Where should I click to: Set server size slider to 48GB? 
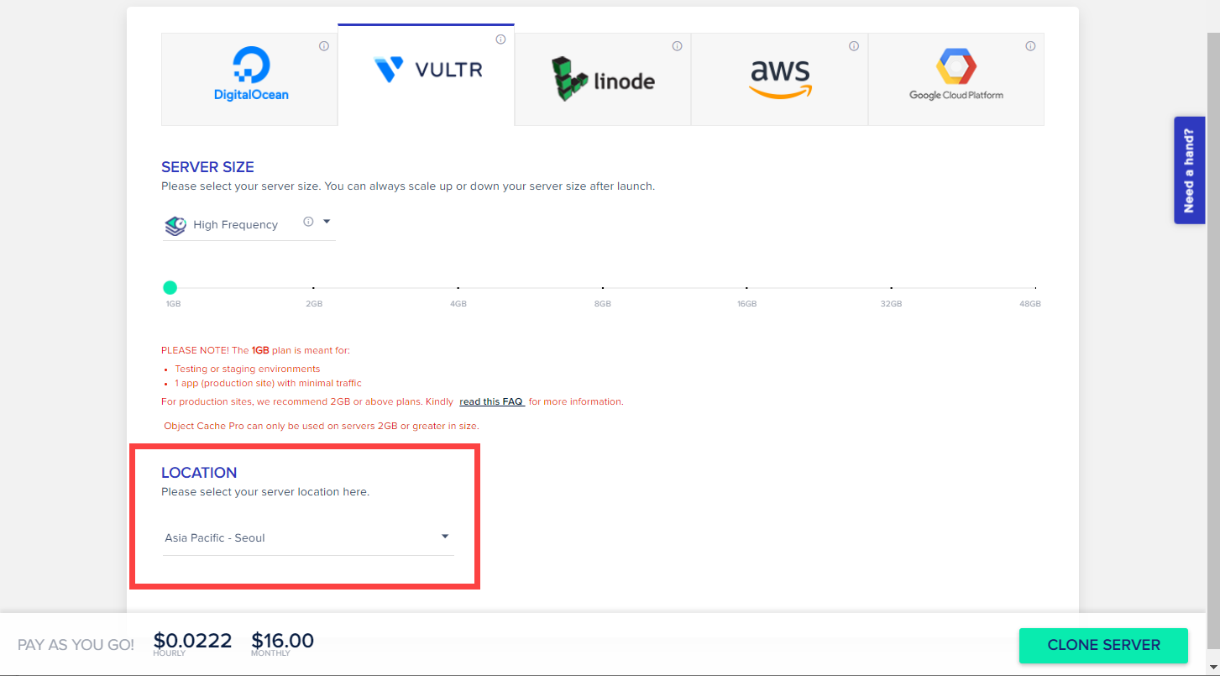[1034, 288]
